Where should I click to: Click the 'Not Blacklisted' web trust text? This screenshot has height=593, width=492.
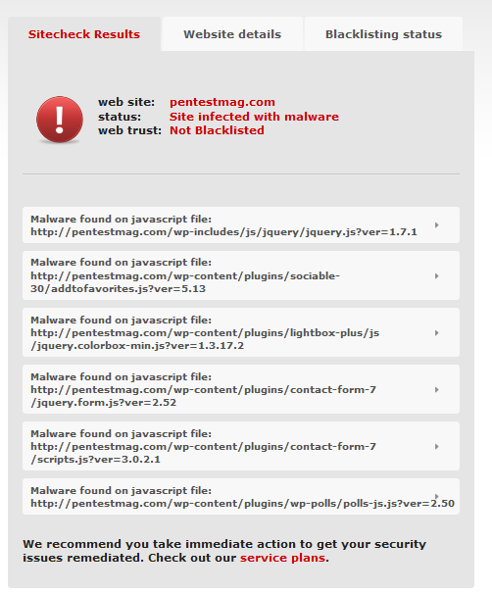pos(217,130)
